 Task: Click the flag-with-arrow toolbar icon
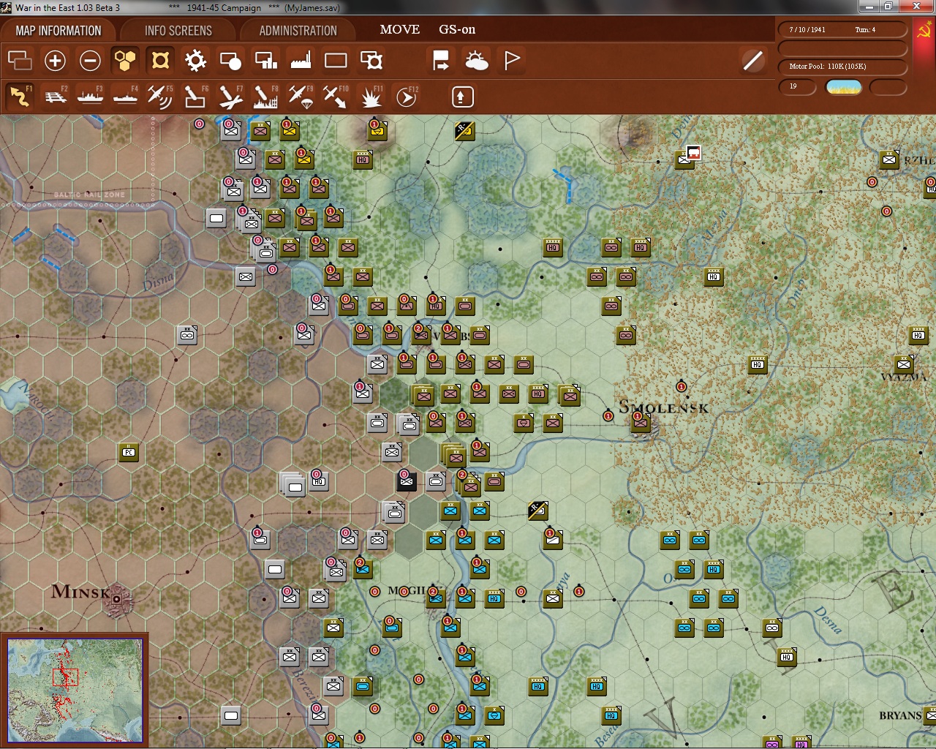click(x=441, y=60)
